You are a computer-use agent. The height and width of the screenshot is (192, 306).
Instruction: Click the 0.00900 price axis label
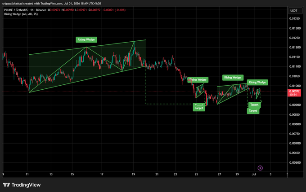294,105
